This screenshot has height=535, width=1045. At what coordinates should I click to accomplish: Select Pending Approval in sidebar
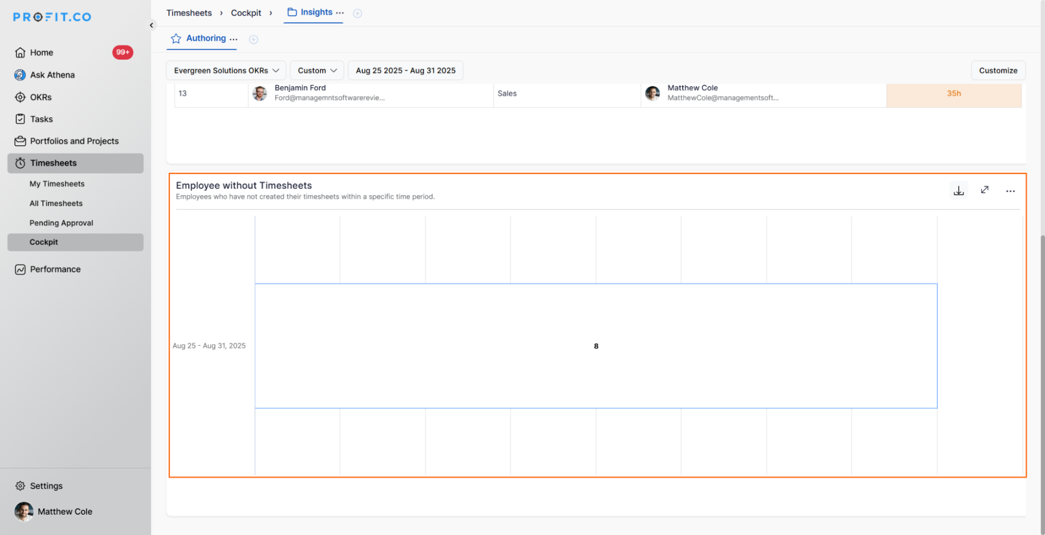tap(61, 223)
